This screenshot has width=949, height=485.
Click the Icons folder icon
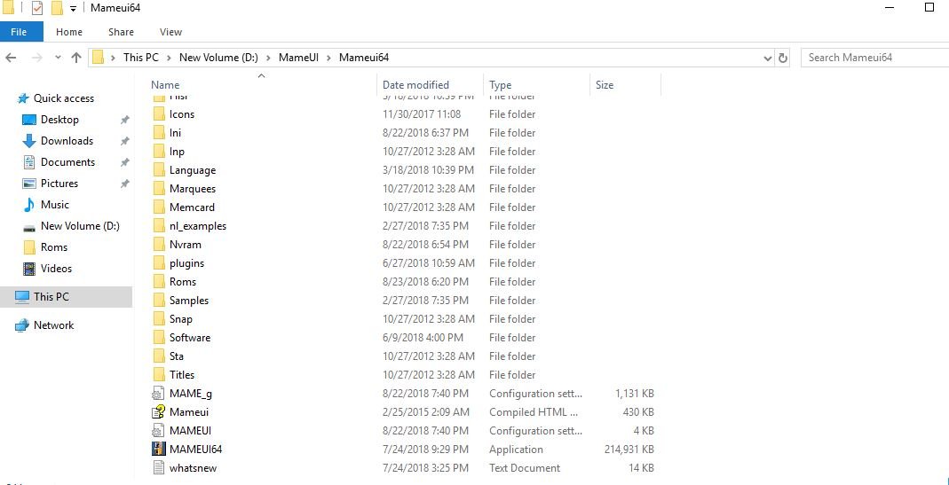click(x=159, y=114)
